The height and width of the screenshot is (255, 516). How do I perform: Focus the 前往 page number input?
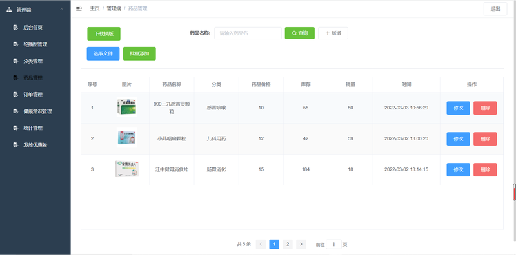pyautogui.click(x=333, y=244)
